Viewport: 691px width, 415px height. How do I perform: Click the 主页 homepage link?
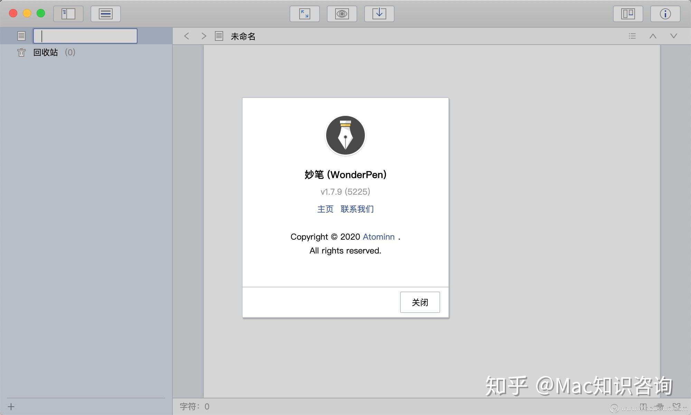tap(325, 209)
